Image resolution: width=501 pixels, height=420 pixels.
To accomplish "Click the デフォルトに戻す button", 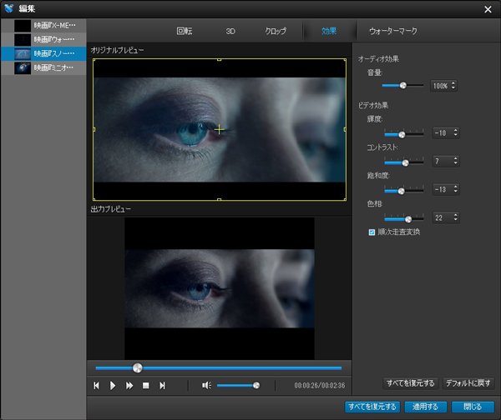I will [468, 383].
